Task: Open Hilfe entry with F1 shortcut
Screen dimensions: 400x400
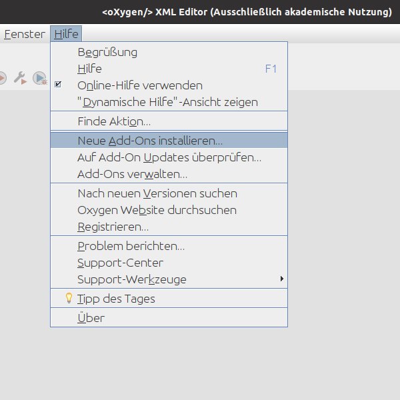Action: [x=89, y=69]
